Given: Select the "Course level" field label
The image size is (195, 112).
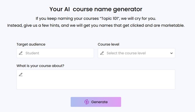Looking at the screenshot, I should point(108,44).
